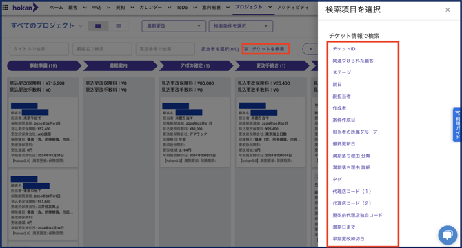462x248 pixels.
Task: Open the アフラック ticket card
Action: coord(194,132)
